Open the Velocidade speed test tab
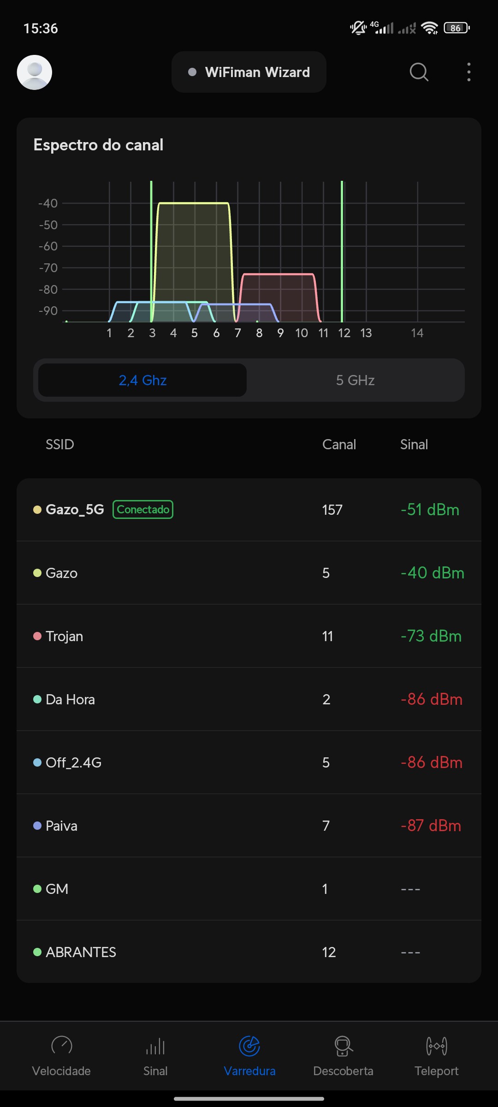The width and height of the screenshot is (498, 1107). pyautogui.click(x=61, y=1054)
